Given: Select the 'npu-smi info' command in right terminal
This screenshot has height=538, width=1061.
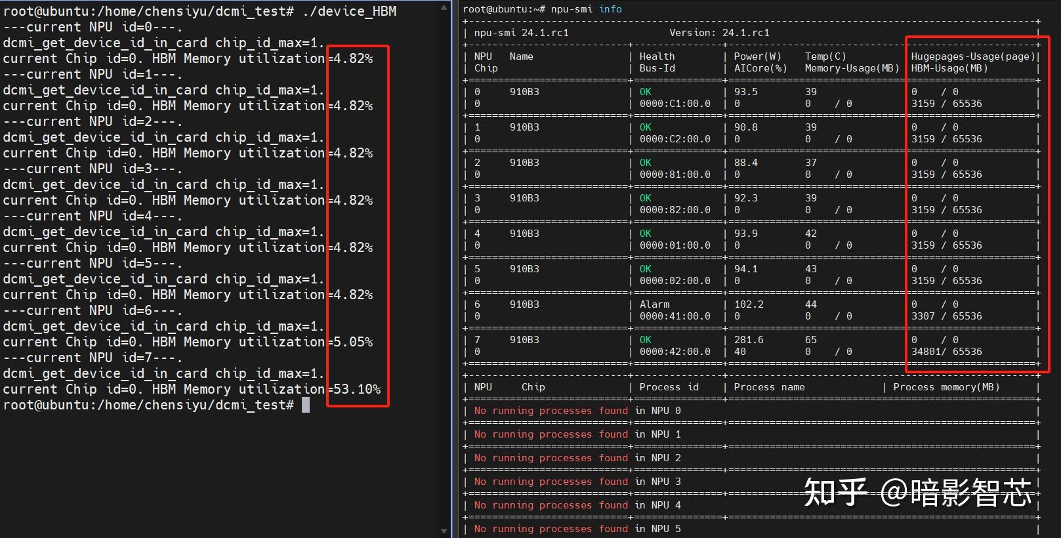Looking at the screenshot, I should pyautogui.click(x=587, y=9).
